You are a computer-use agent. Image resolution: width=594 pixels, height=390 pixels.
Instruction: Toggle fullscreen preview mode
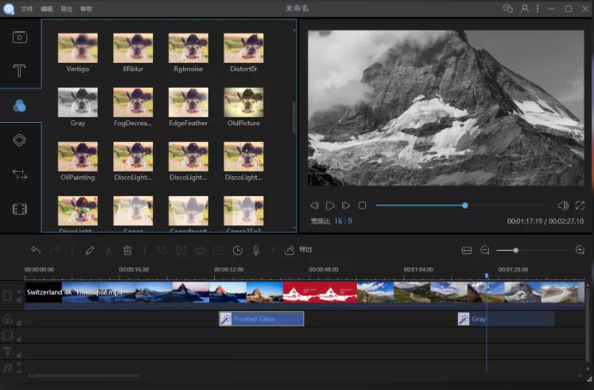click(x=580, y=205)
